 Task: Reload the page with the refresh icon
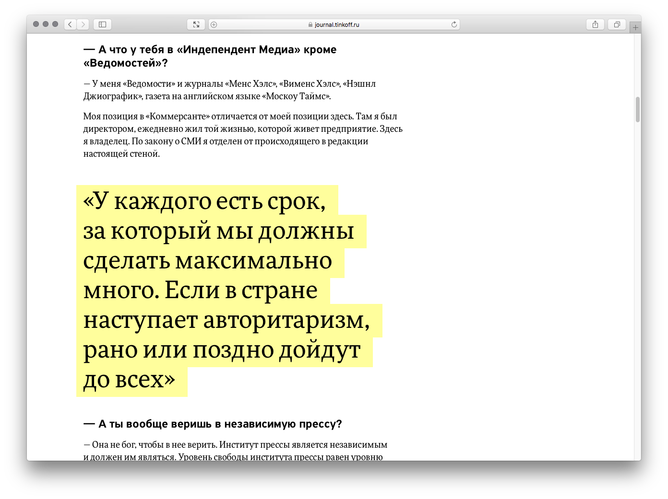pyautogui.click(x=454, y=24)
